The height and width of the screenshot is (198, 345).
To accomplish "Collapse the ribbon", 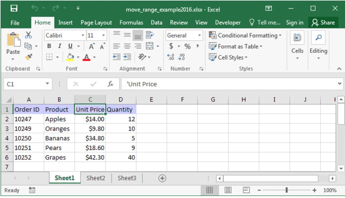I will [339, 69].
